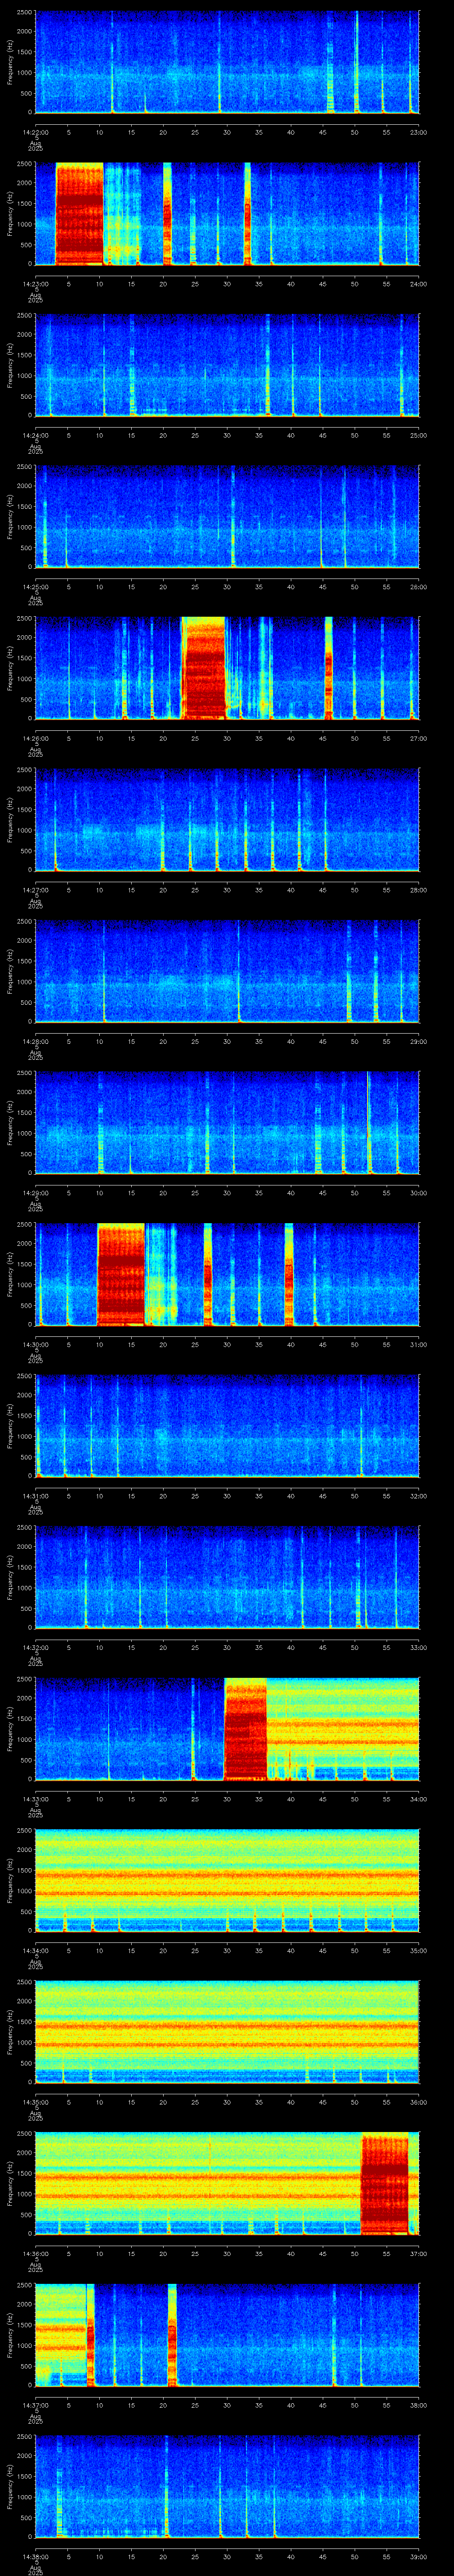Click the 14:29:00 time axis label

point(35,1193)
